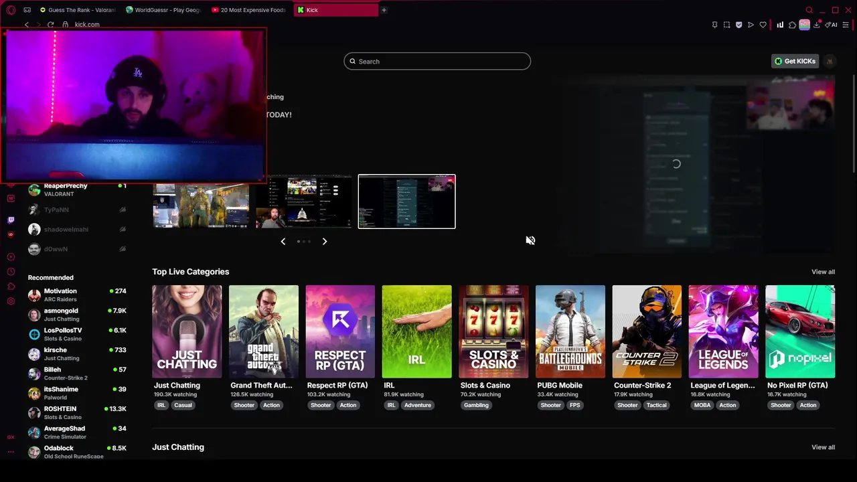Image resolution: width=857 pixels, height=482 pixels.
Task: Select the dark settings-screen stream thumbnail
Action: coord(406,202)
